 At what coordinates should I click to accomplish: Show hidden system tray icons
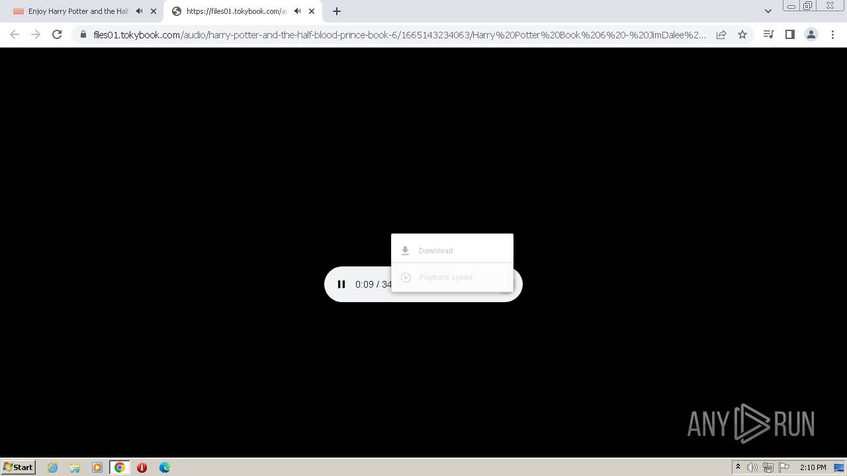point(738,467)
